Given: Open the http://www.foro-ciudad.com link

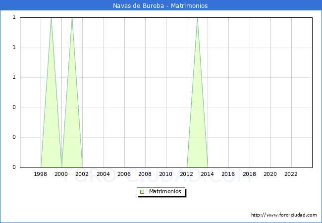Looking at the screenshot, I should (x=284, y=215).
